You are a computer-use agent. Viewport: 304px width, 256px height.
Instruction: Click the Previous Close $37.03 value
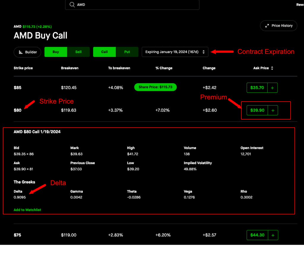pyautogui.click(x=76, y=169)
